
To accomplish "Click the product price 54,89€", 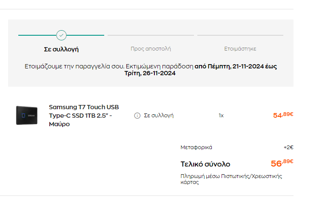I will point(283,115).
